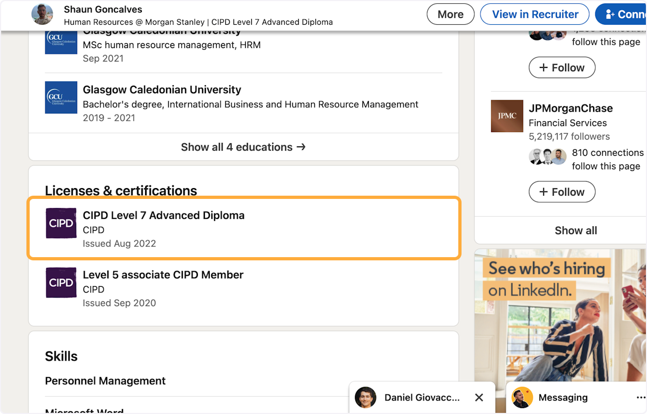
Task: Open the JPMorganChase company logo
Action: [507, 116]
